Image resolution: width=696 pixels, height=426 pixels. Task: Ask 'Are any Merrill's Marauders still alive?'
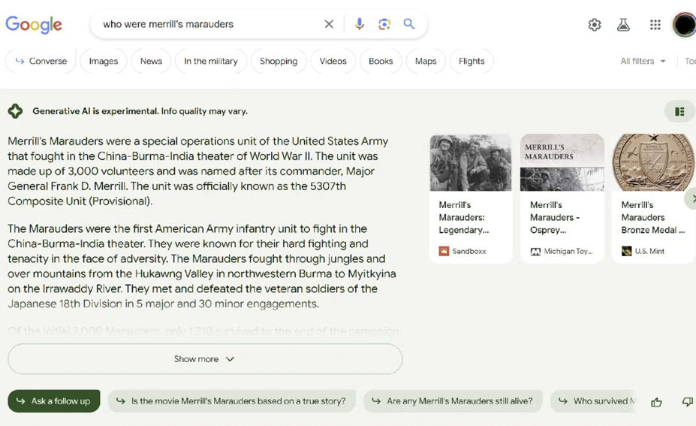point(453,401)
